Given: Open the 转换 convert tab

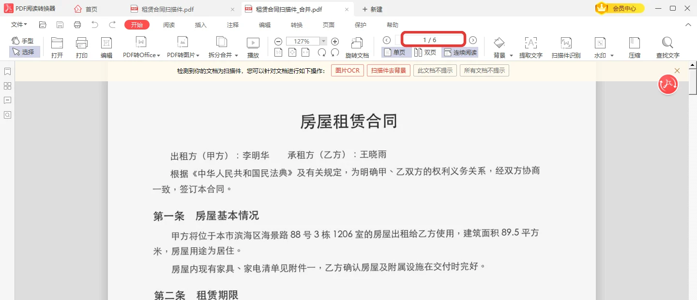Looking at the screenshot, I should [x=297, y=25].
